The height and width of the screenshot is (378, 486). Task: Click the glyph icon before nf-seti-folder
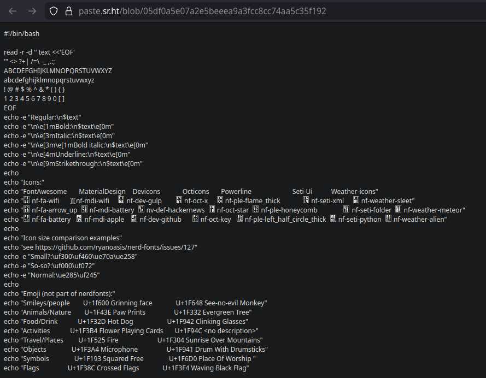(x=346, y=210)
